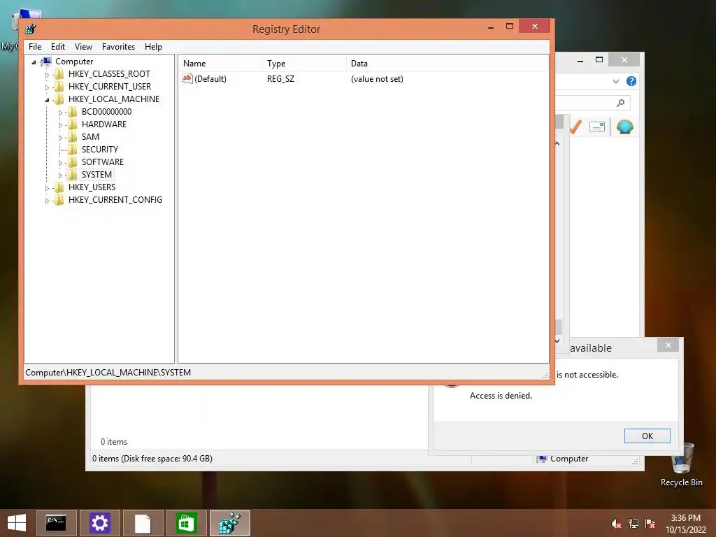Expand the BCD00000000 key
The height and width of the screenshot is (537, 716).
(x=60, y=113)
